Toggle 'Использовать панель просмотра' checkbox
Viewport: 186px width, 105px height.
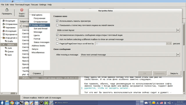[57, 21]
